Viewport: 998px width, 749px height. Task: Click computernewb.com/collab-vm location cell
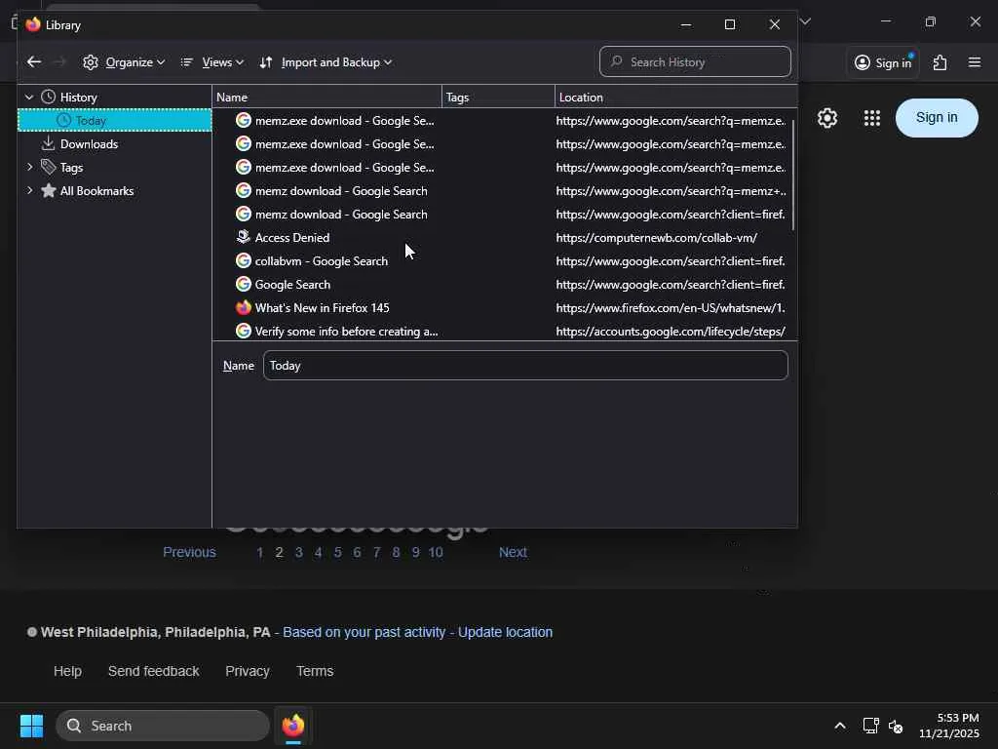pyautogui.click(x=656, y=238)
